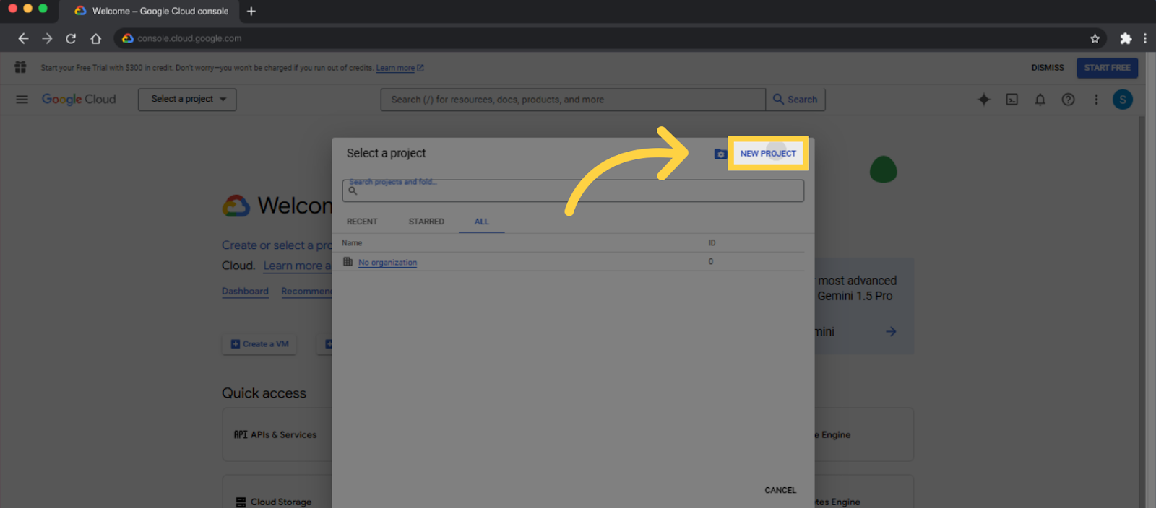Click the Name column header
This screenshot has height=508, width=1156.
coord(352,243)
